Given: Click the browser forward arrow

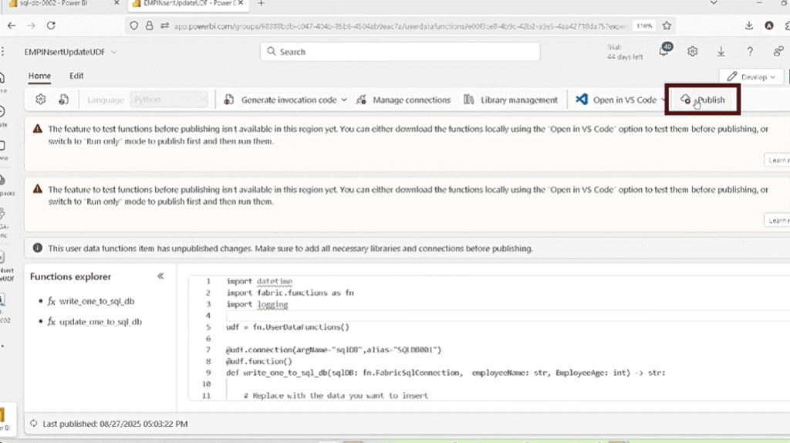Looking at the screenshot, I should click(x=31, y=25).
